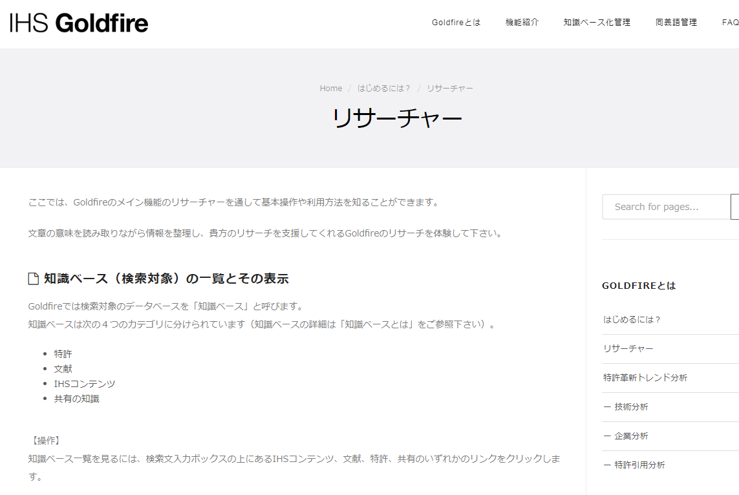Viewport: 739px width, 495px height.
Task: Focus the Search for pages input field
Action: click(x=666, y=207)
